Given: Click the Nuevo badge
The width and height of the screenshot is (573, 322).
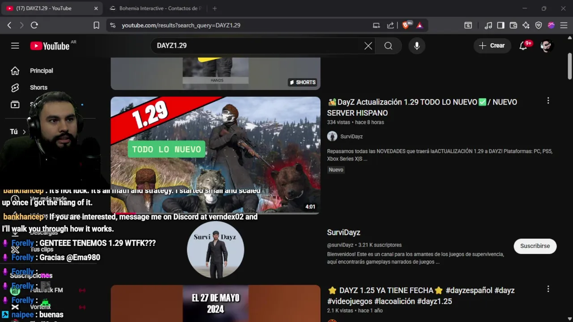Looking at the screenshot, I should pyautogui.click(x=336, y=170).
